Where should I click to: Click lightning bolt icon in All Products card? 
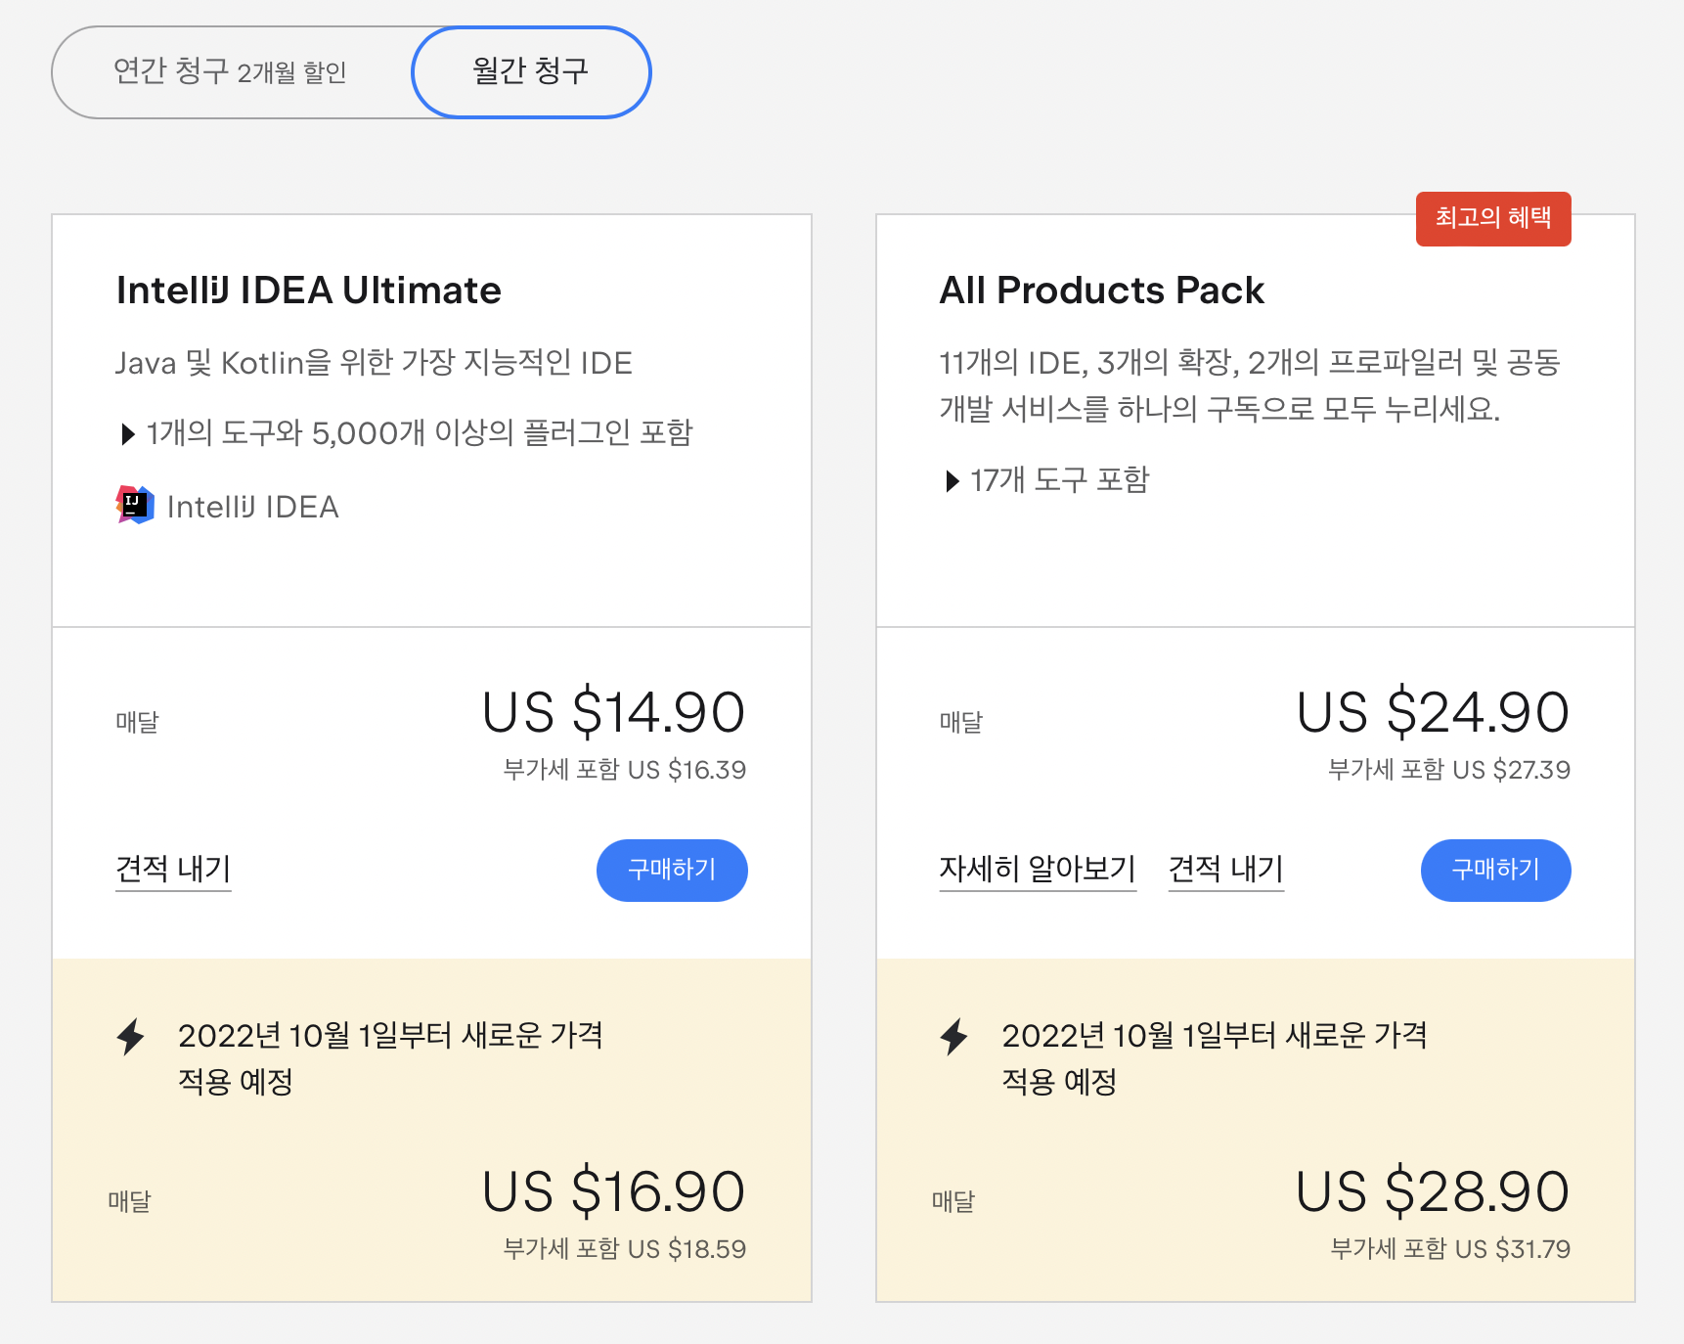click(x=954, y=1037)
